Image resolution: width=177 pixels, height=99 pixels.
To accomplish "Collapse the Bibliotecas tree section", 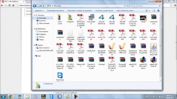I will [x=34, y=29].
